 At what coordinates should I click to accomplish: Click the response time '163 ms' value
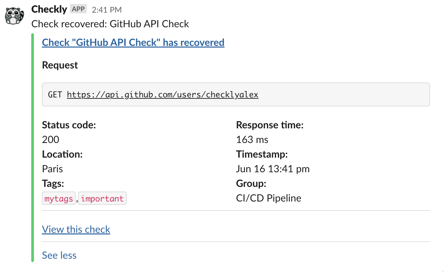click(252, 139)
